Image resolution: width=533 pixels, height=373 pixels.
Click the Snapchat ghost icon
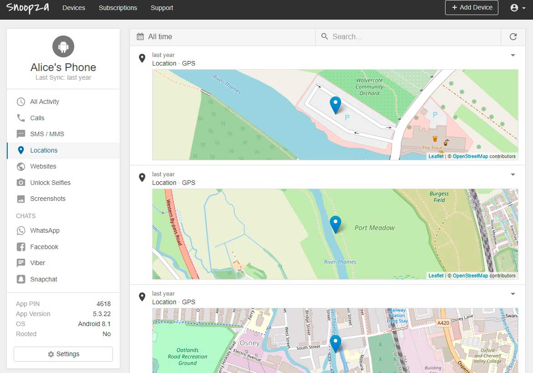pos(21,279)
